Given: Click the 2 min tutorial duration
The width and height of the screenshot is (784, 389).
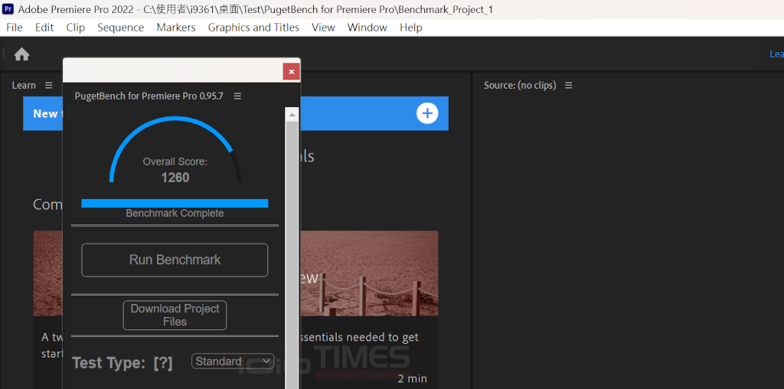Looking at the screenshot, I should point(413,378).
